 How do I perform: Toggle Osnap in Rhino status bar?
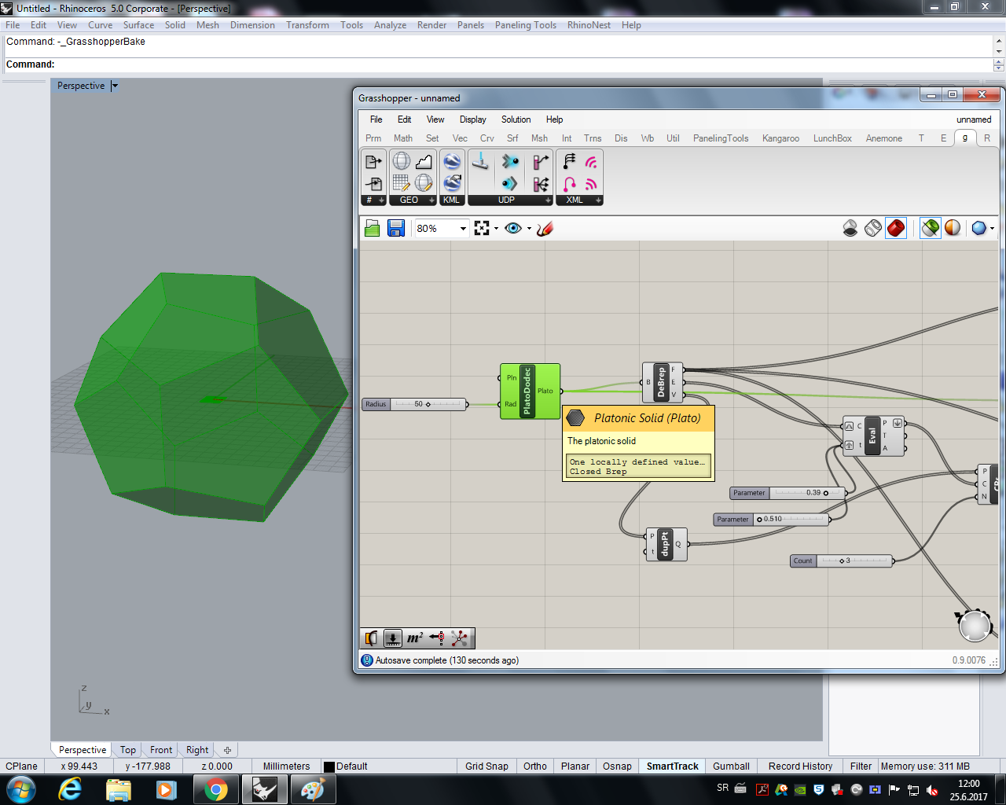pos(617,766)
